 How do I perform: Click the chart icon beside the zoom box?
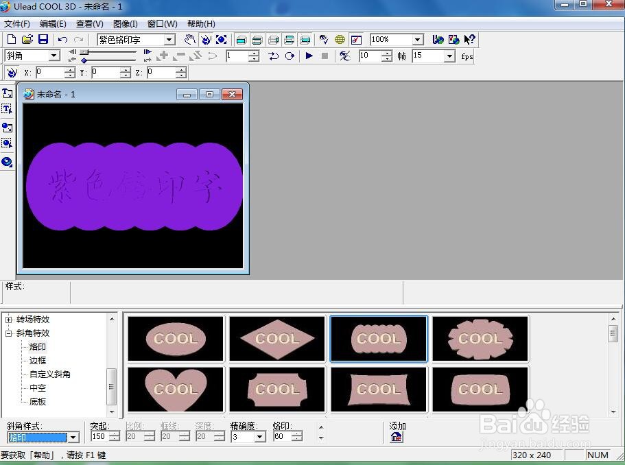(356, 40)
